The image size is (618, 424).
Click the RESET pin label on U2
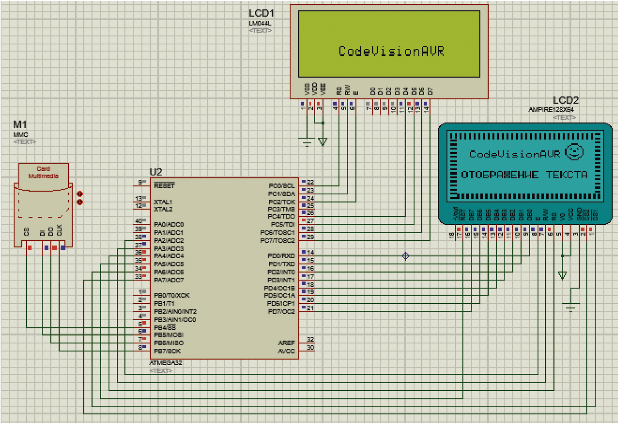pyautogui.click(x=164, y=186)
